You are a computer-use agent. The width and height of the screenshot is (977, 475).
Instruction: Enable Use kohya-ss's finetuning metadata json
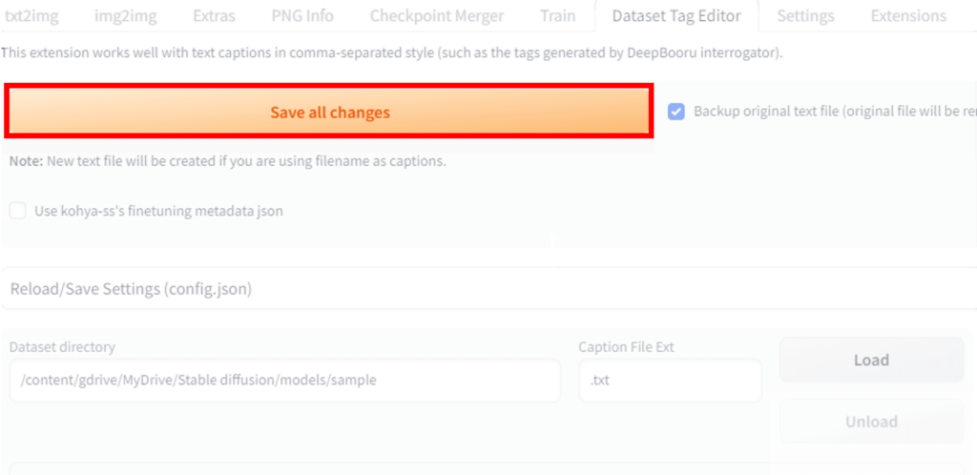pyautogui.click(x=18, y=211)
